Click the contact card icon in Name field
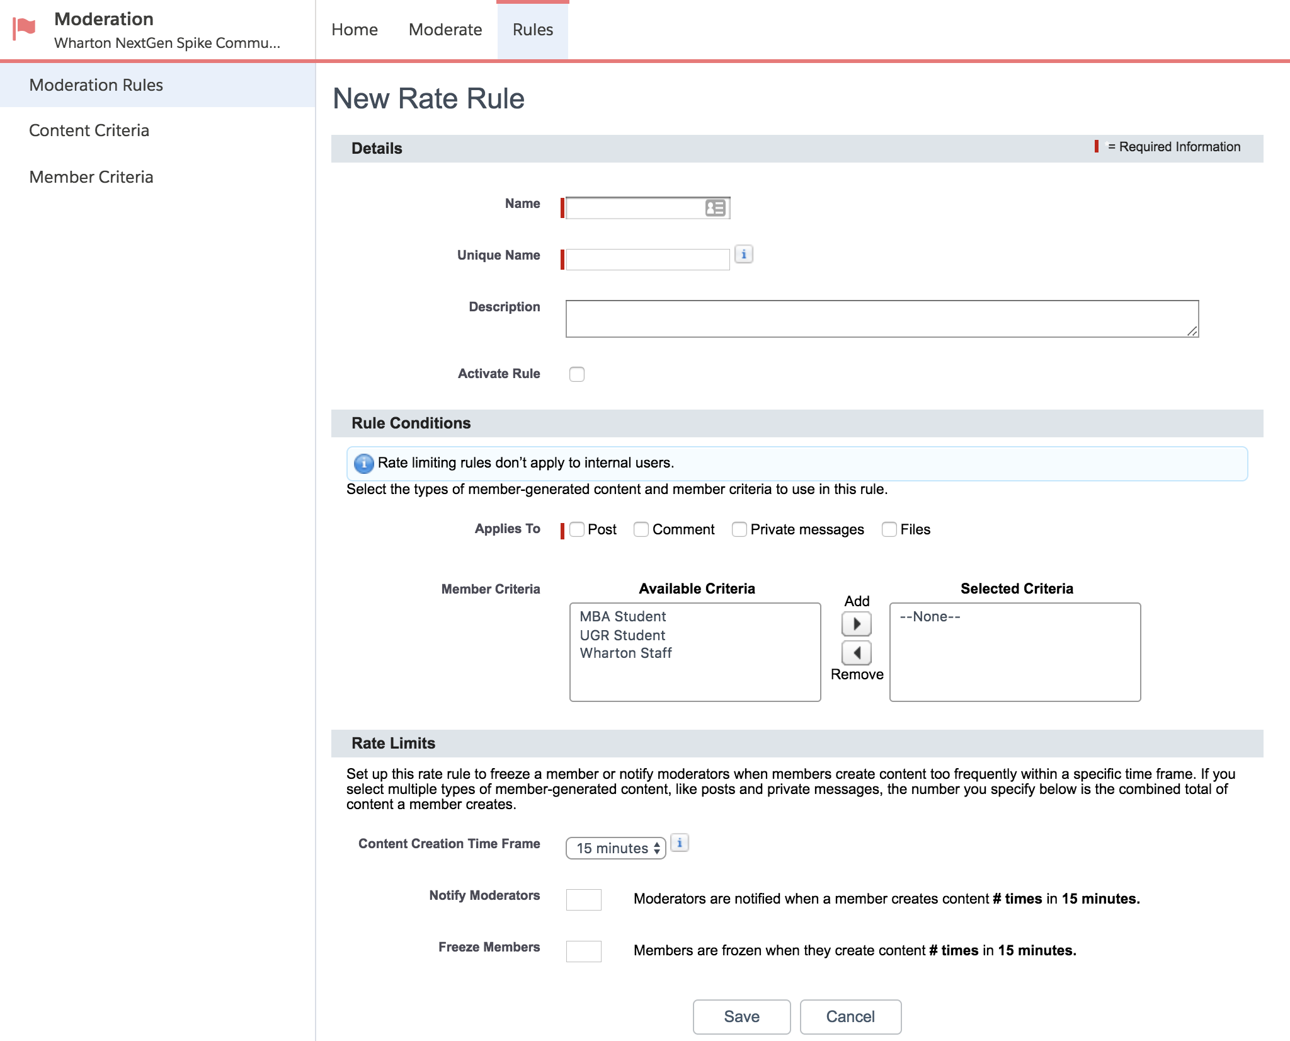The width and height of the screenshot is (1290, 1041). [716, 208]
